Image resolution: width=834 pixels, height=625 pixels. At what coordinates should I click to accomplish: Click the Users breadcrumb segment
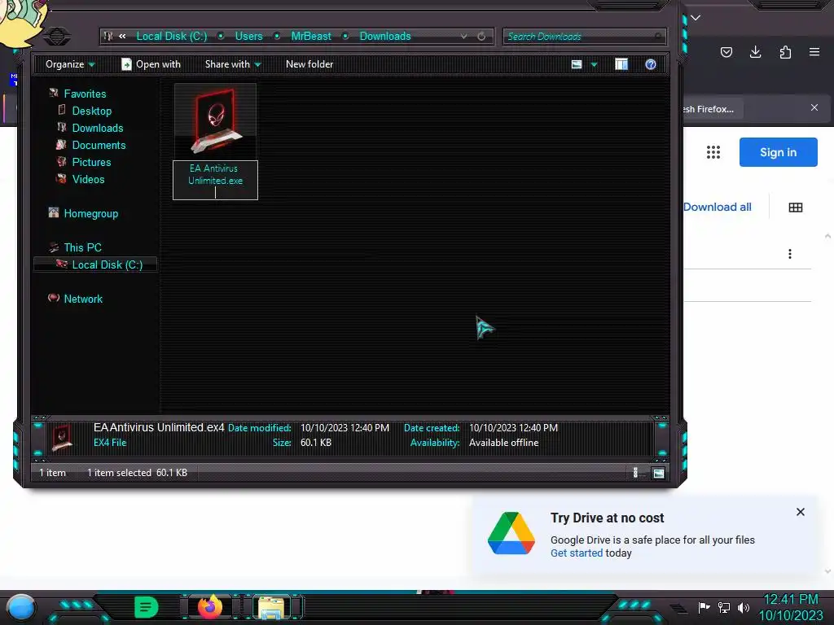249,36
